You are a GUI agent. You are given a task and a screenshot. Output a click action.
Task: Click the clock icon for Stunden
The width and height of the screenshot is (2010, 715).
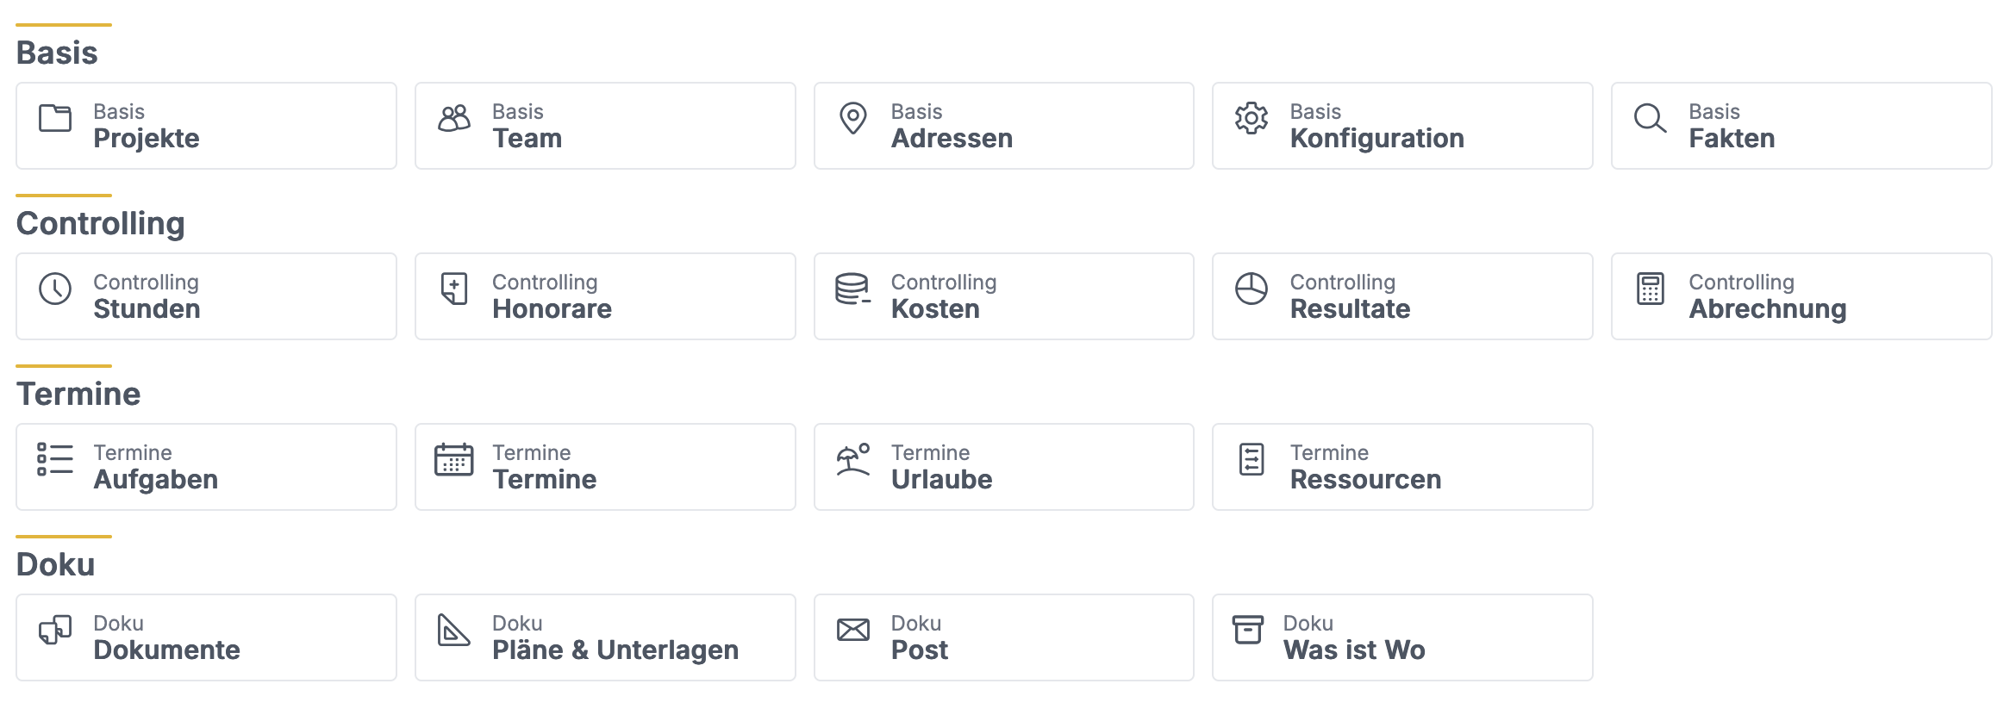[x=55, y=289]
